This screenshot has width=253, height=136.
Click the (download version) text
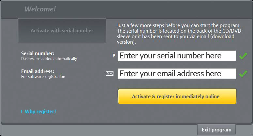126,42
